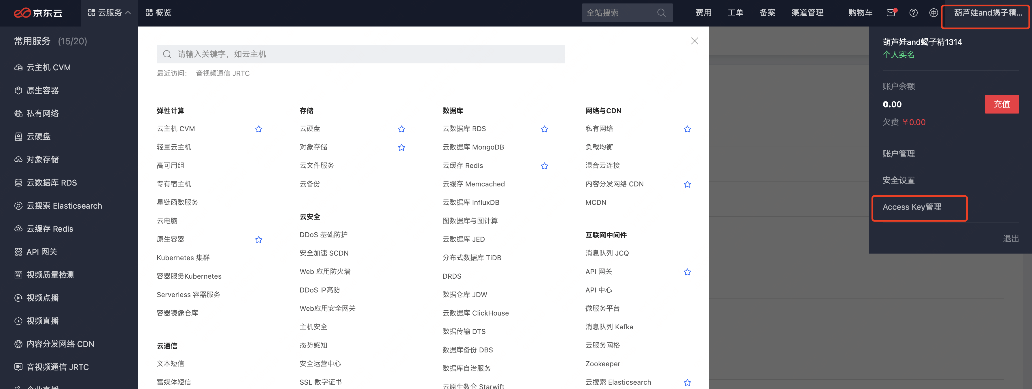Screen dimensions: 1032x389
Task: Open DDoS 基础防护 service
Action: point(323,235)
